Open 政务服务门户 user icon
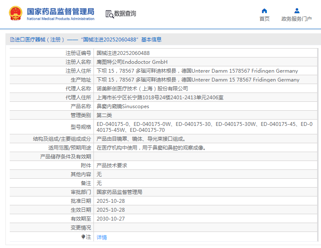 tap(296, 11)
